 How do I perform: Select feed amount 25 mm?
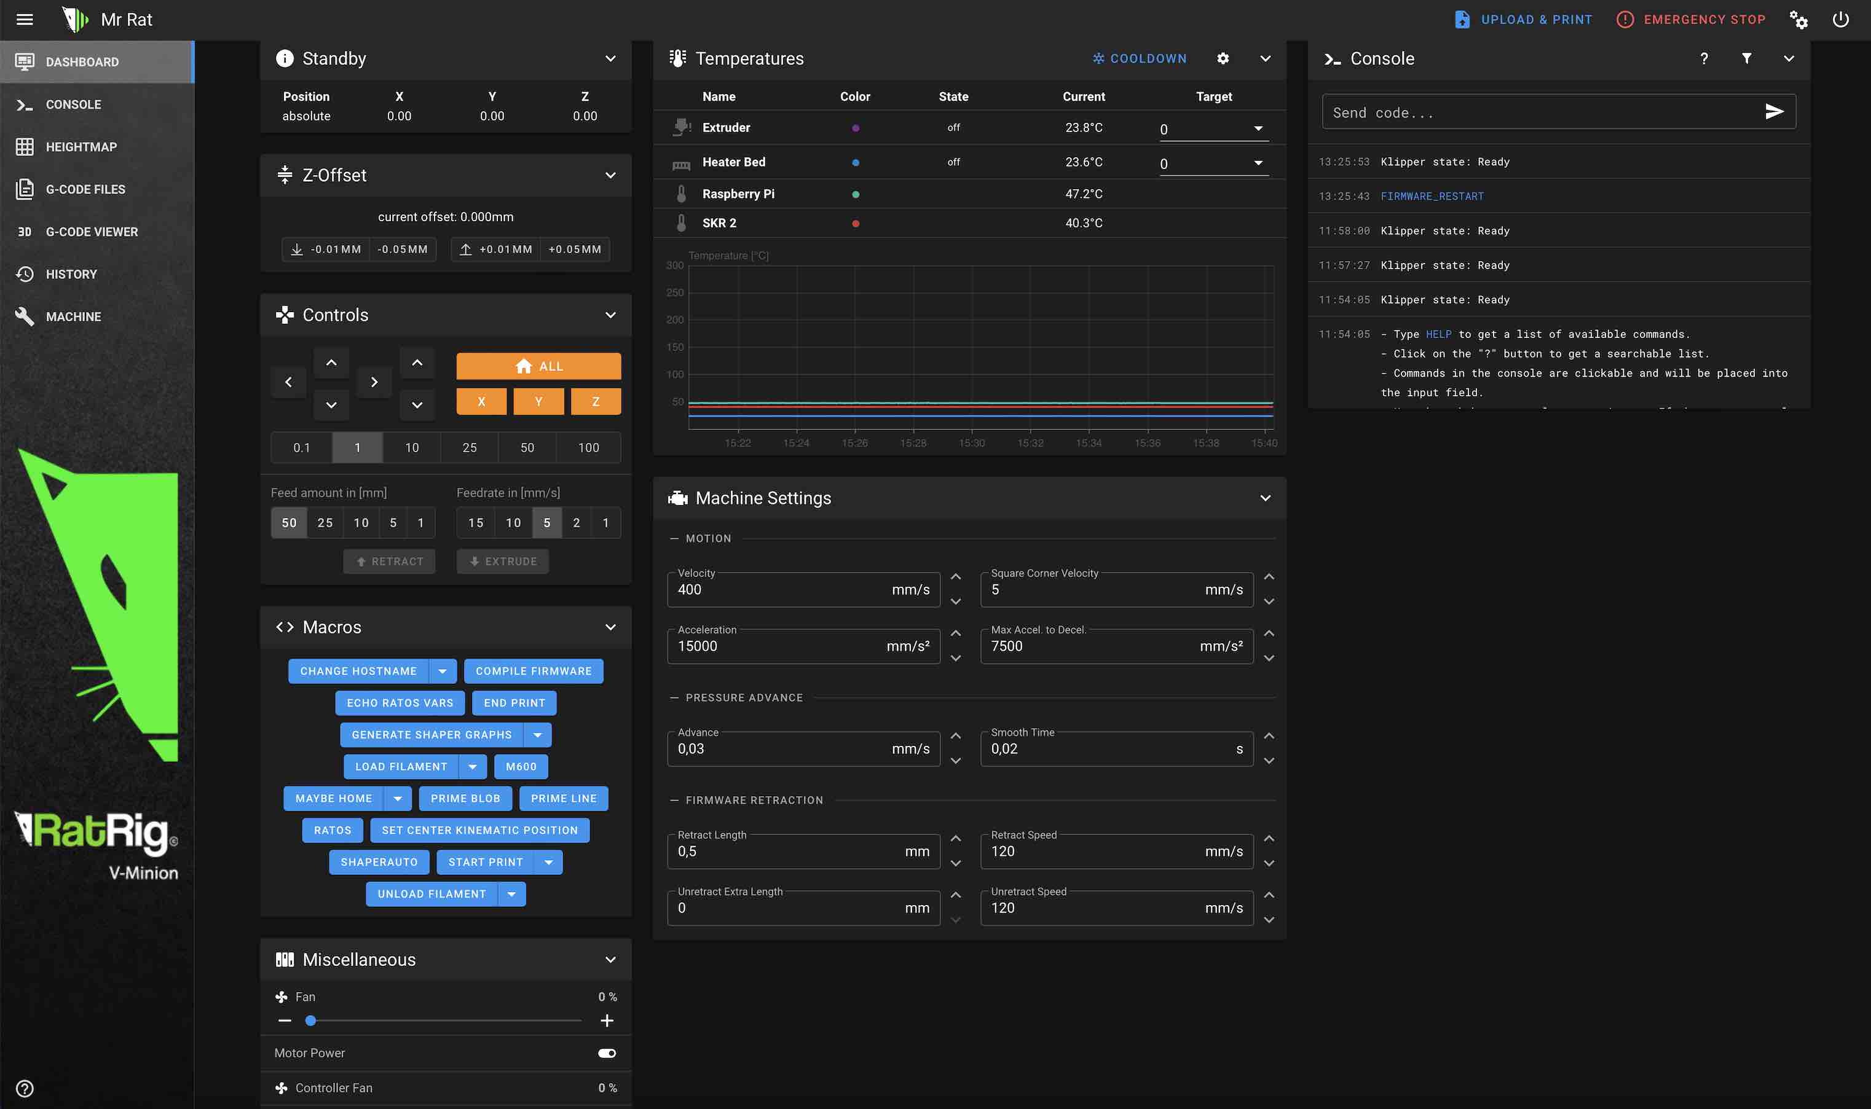pyautogui.click(x=325, y=523)
